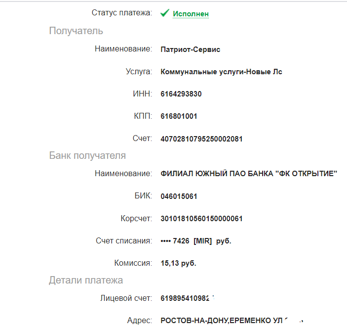Click the Счет списания label

124,240
